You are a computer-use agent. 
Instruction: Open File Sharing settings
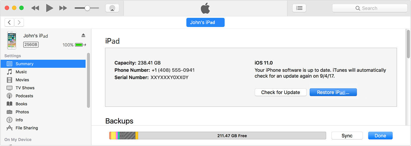tap(27, 128)
